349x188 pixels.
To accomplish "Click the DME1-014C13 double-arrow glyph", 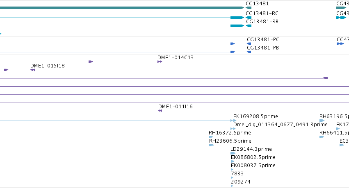I will (160, 62).
